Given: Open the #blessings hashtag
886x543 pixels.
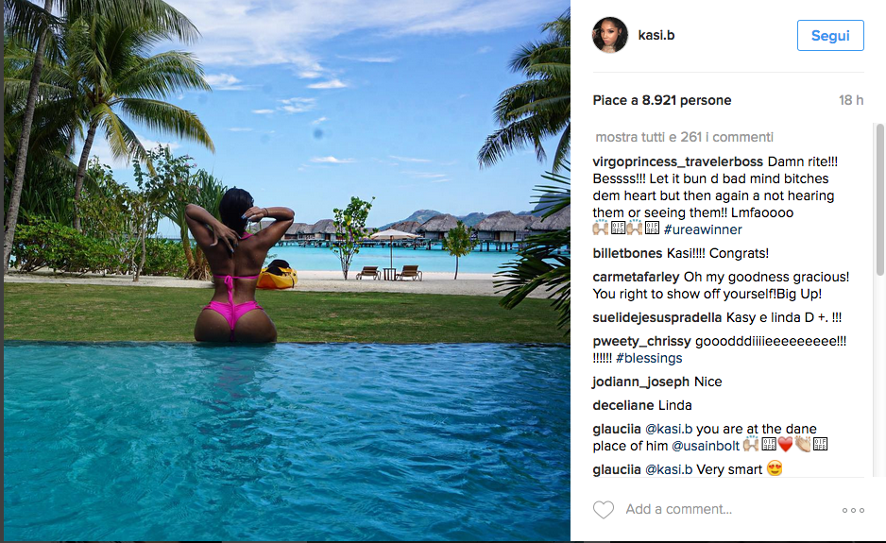Looking at the screenshot, I should [649, 358].
